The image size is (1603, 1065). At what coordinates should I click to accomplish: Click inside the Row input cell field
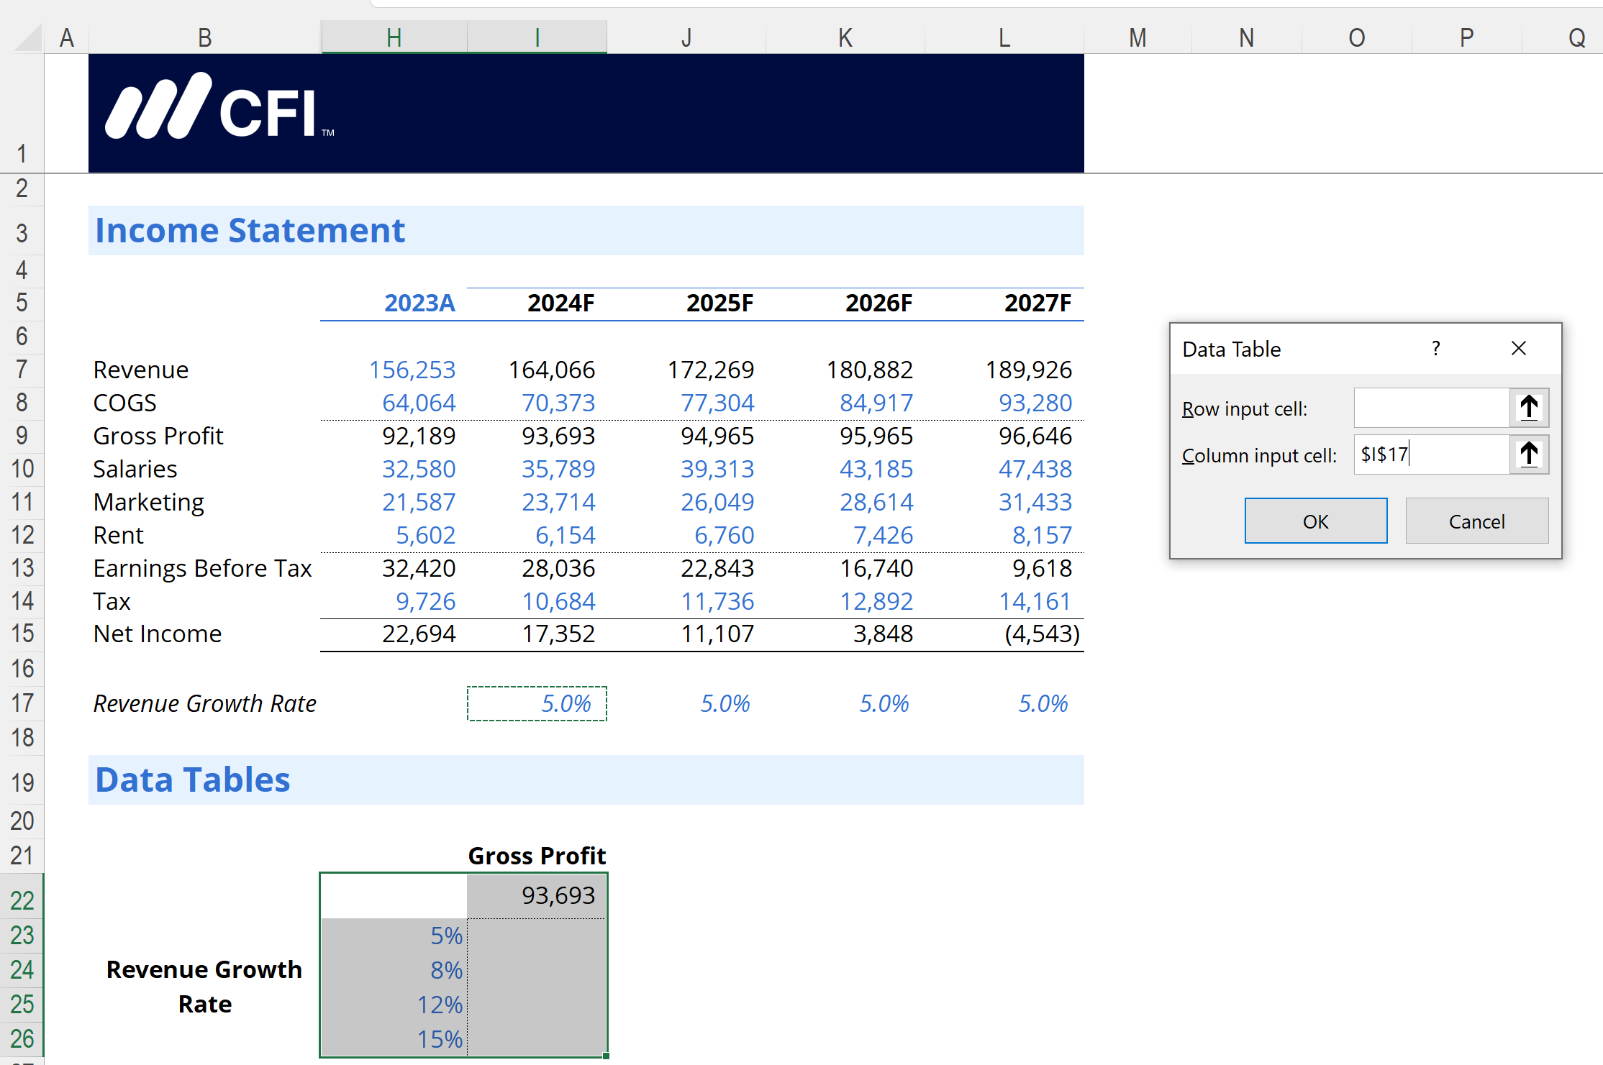click(1430, 408)
